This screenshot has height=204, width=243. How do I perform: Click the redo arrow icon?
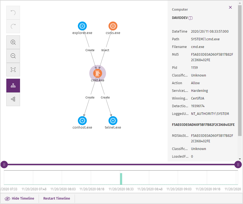click(13, 26)
